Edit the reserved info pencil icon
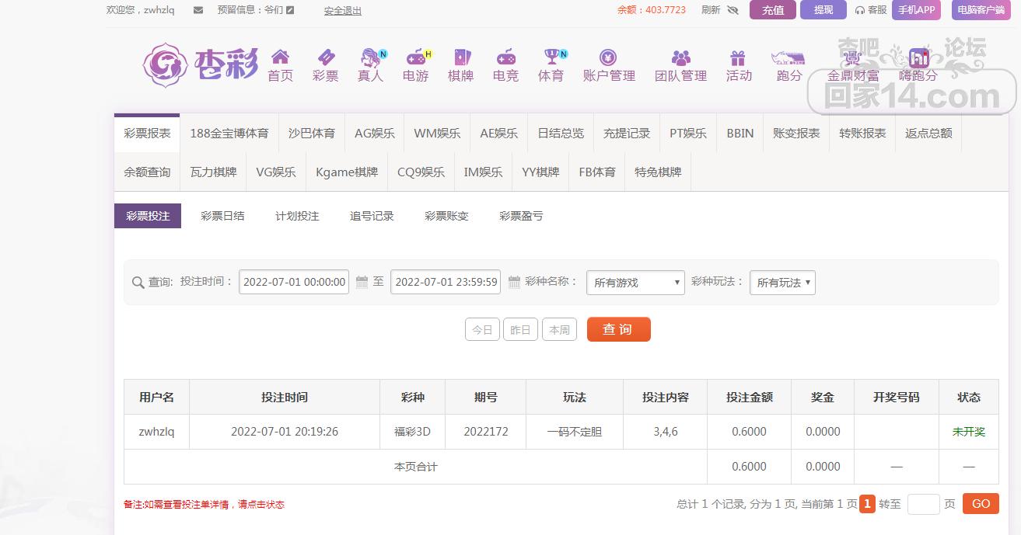 (x=290, y=10)
